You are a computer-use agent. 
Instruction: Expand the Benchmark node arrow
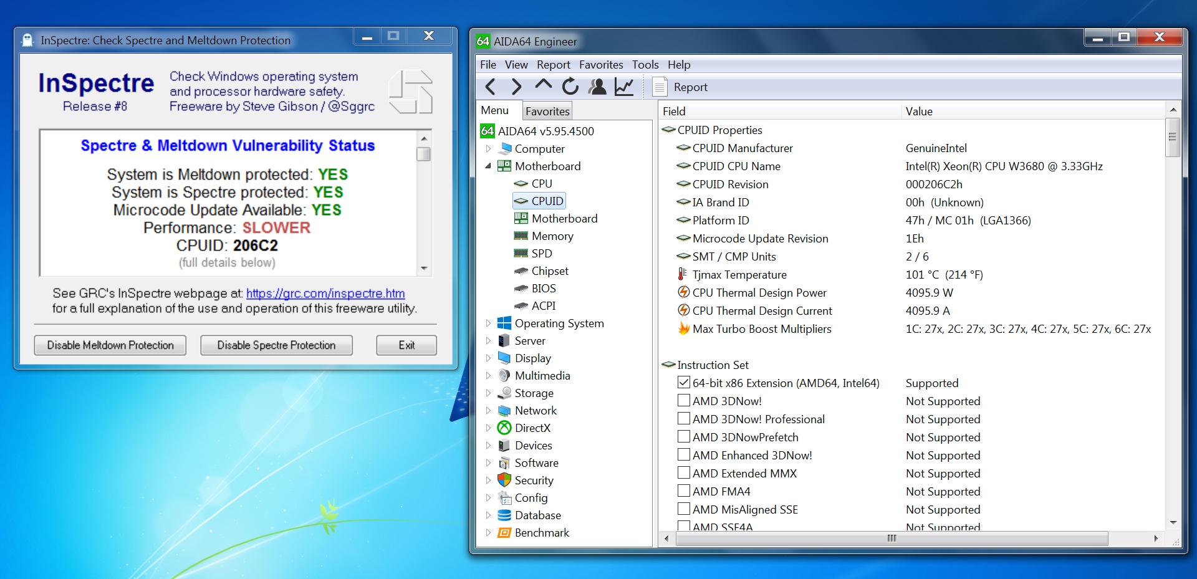coord(488,532)
